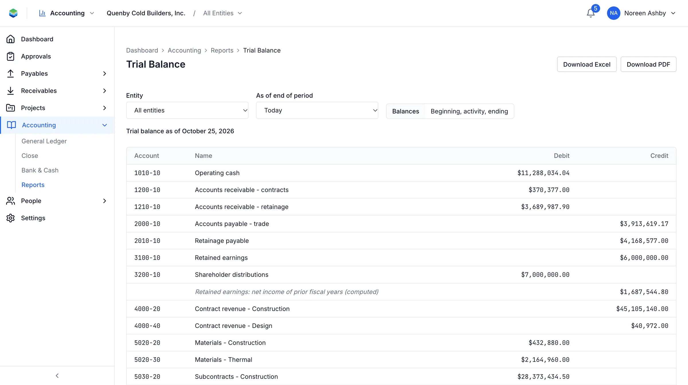This screenshot has height=385, width=688.
Task: Expand the Payables submenu chevron
Action: (x=104, y=73)
